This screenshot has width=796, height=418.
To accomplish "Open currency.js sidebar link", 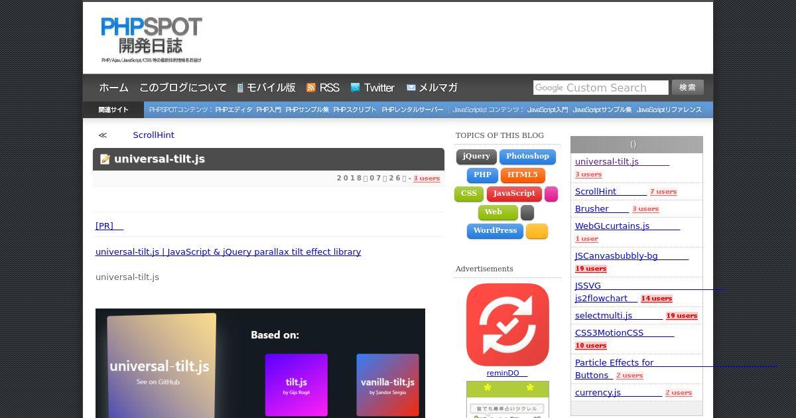I will coord(618,392).
